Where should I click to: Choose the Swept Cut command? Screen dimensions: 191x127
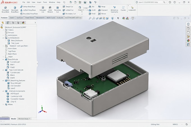[68, 6]
